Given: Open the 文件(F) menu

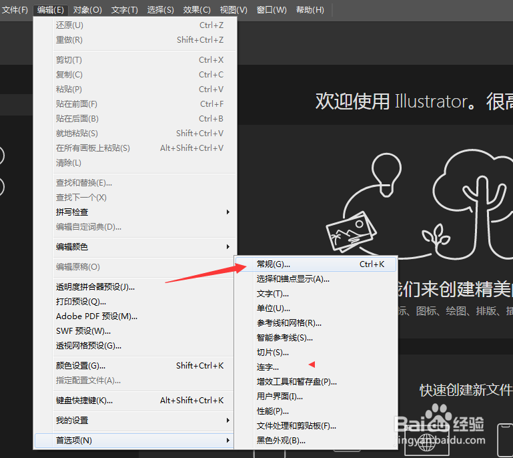Looking at the screenshot, I should (x=15, y=10).
